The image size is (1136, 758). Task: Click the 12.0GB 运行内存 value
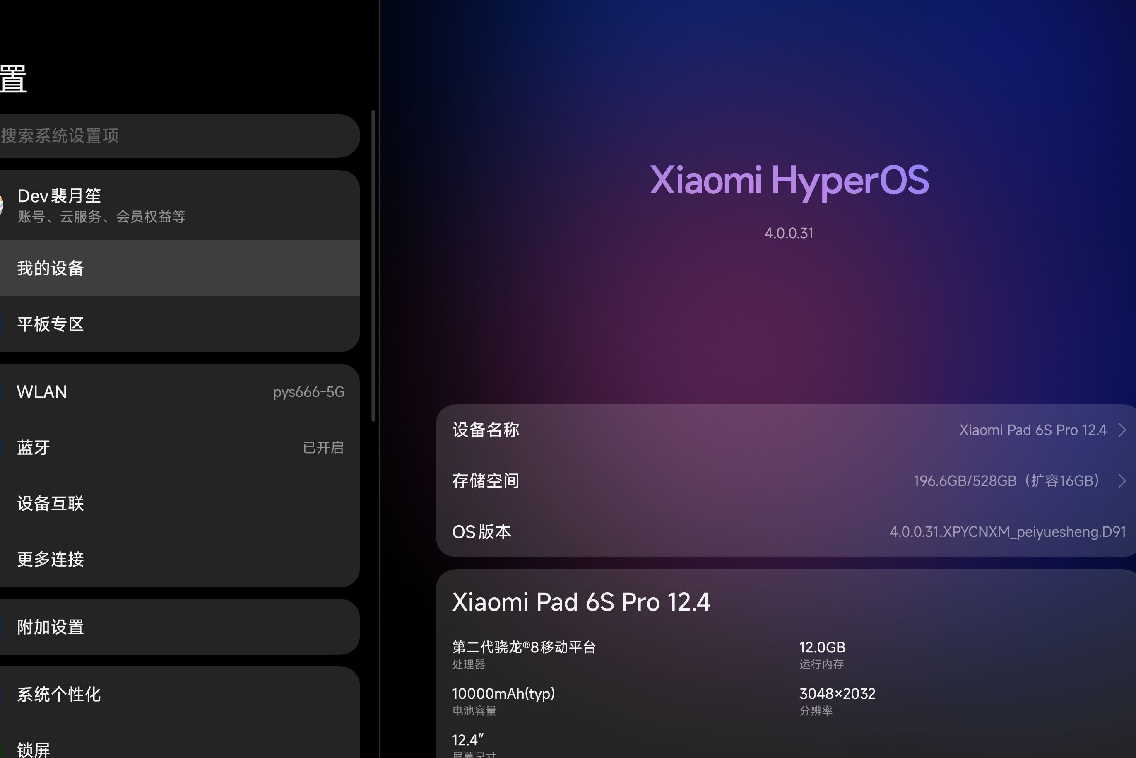tap(823, 647)
